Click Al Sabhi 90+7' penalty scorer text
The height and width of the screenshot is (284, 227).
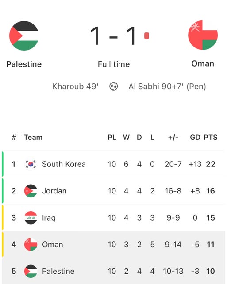(167, 87)
